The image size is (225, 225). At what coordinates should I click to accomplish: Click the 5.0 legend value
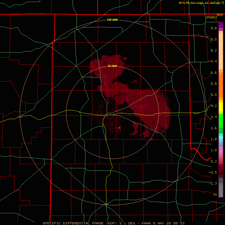(x=214, y=95)
